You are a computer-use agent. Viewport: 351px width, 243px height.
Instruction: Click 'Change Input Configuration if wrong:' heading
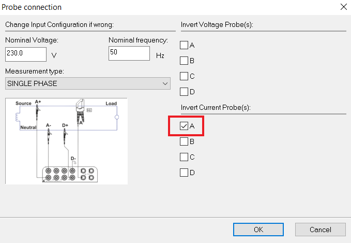coord(59,24)
